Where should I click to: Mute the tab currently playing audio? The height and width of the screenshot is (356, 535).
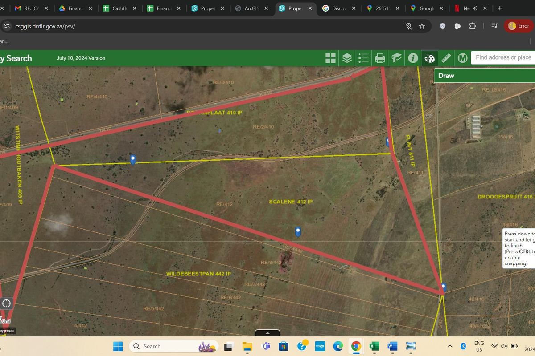pos(475,8)
